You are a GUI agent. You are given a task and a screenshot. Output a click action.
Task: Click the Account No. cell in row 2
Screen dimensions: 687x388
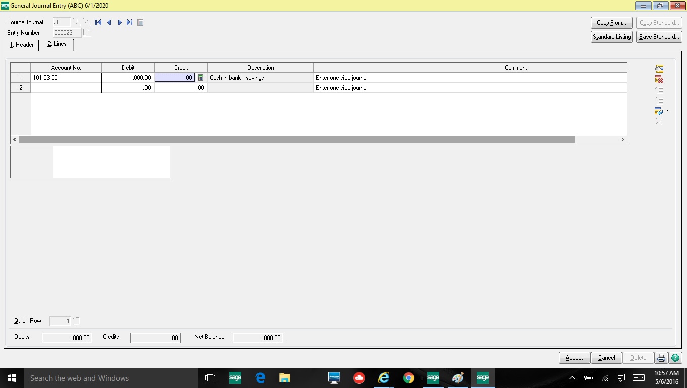point(66,88)
